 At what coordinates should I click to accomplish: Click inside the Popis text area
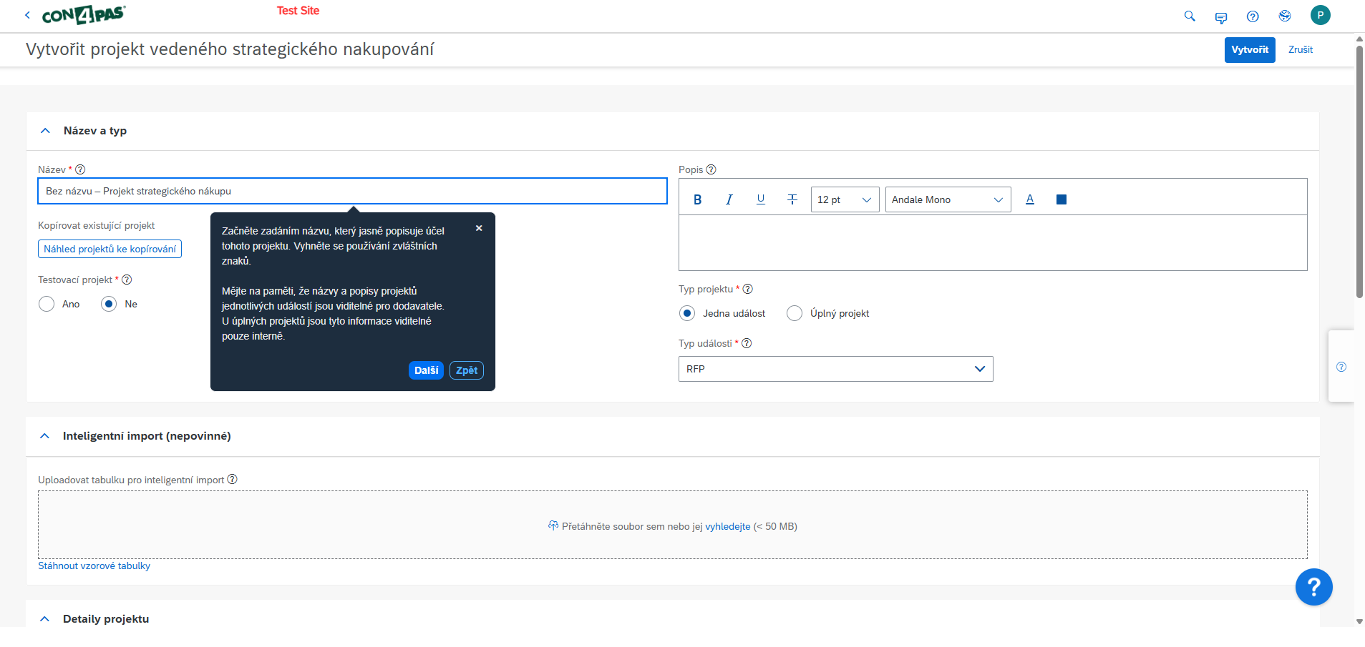click(x=993, y=242)
